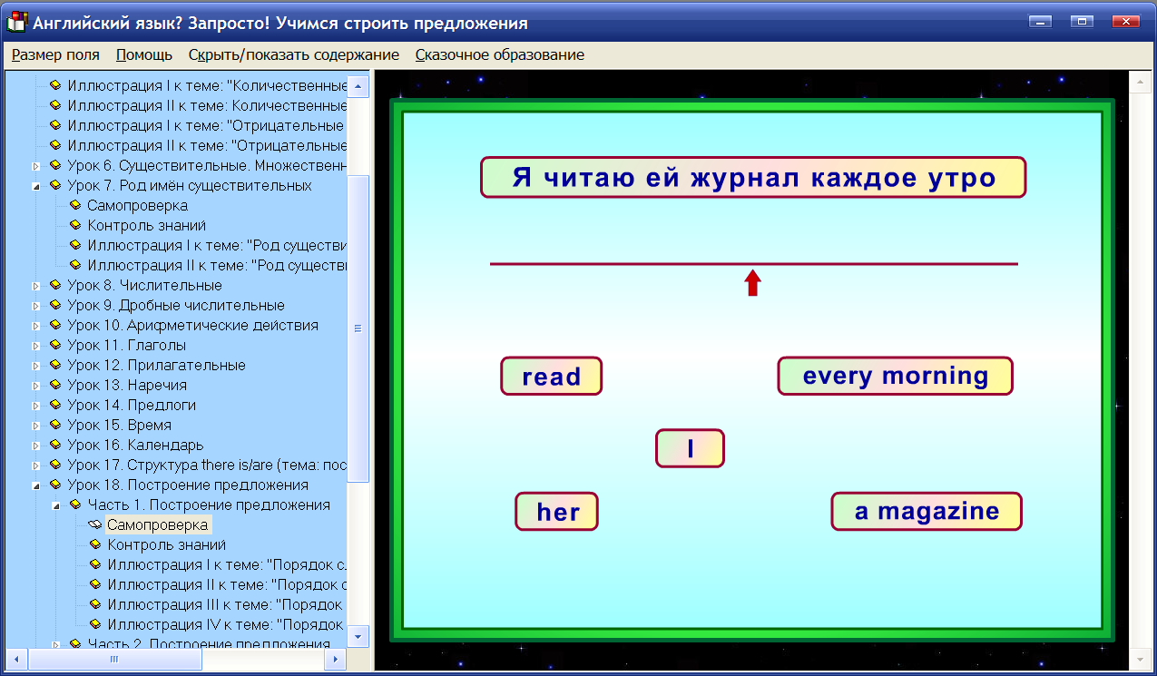Image resolution: width=1157 pixels, height=676 pixels.
Task: Expand "Урок 6. Существительные" tree node
Action: point(35,165)
